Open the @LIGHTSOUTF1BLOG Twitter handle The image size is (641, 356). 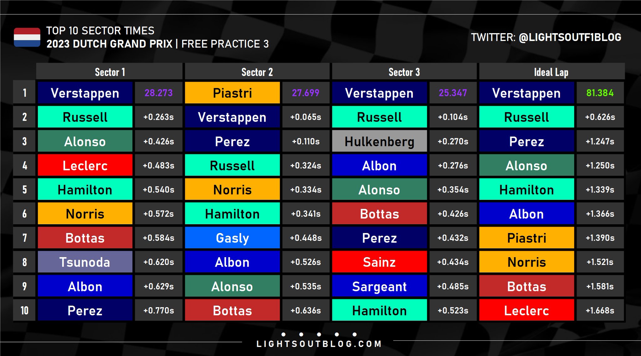pos(570,38)
